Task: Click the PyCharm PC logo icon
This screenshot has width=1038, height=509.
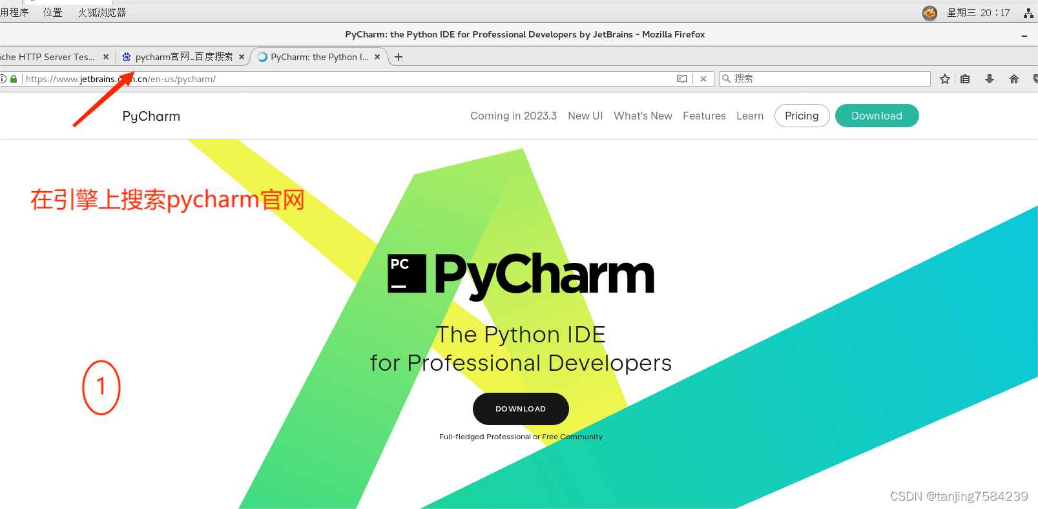Action: tap(407, 274)
